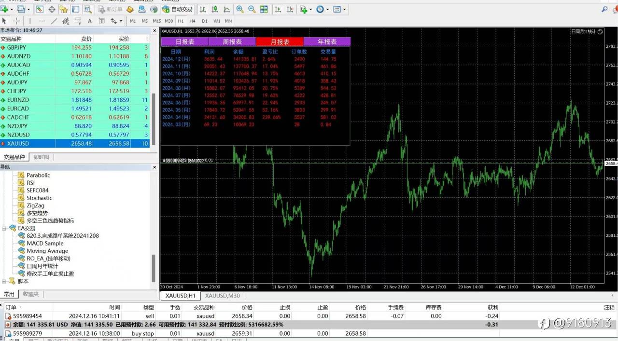The width and height of the screenshot is (618, 341).
Task: Open the chart profiles menu
Action: tap(21, 9)
